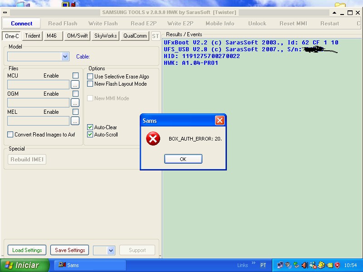The height and width of the screenshot is (272, 363).
Task: Uncheck the Auto-Clear option
Action: pyautogui.click(x=90, y=127)
